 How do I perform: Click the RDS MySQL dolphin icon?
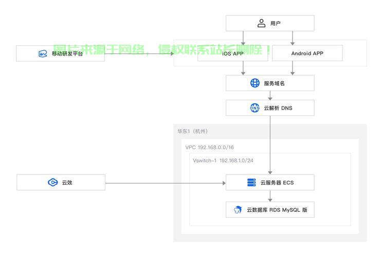238,210
